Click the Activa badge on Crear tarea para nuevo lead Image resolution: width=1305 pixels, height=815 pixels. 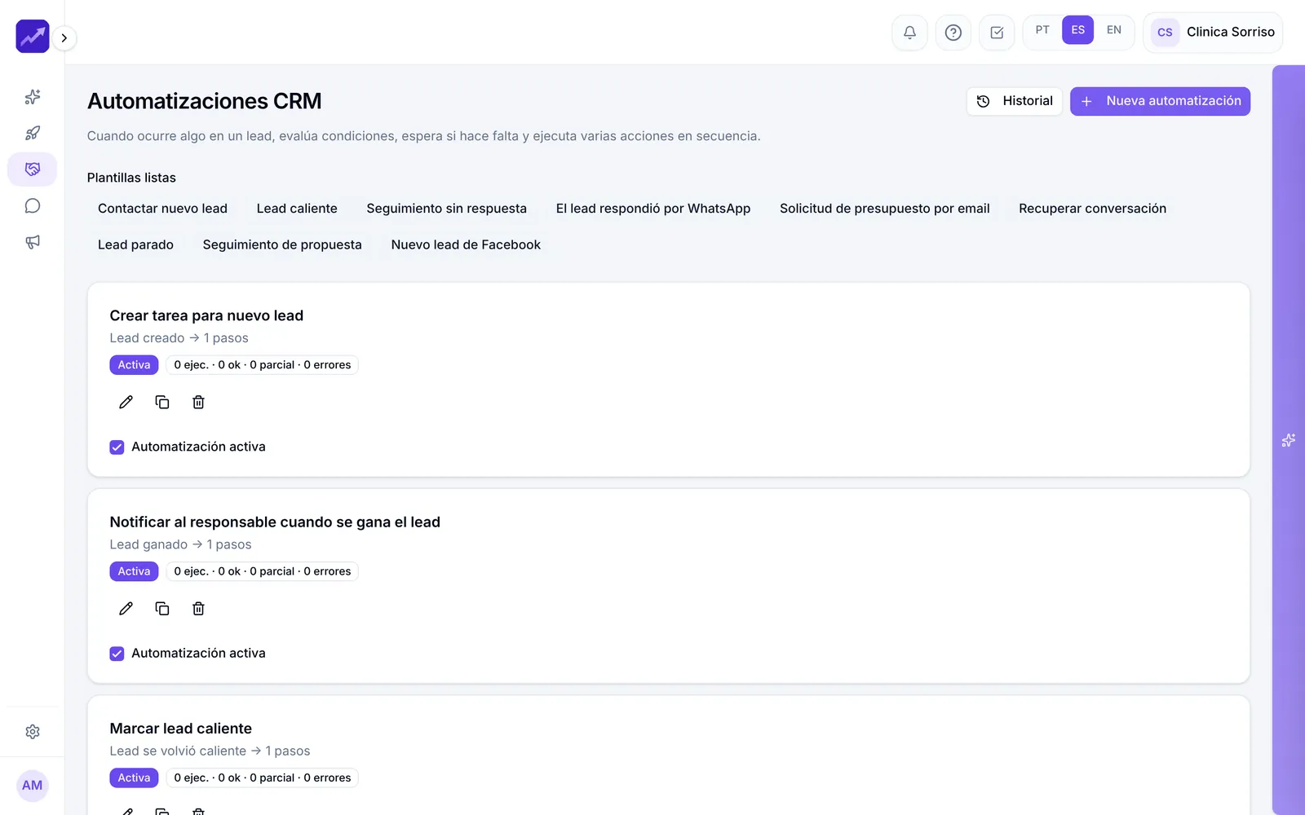tap(134, 365)
